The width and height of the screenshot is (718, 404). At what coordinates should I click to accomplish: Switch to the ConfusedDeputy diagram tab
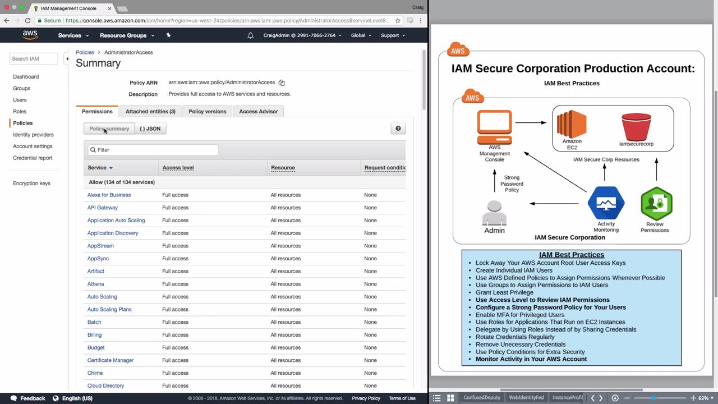tap(481, 398)
